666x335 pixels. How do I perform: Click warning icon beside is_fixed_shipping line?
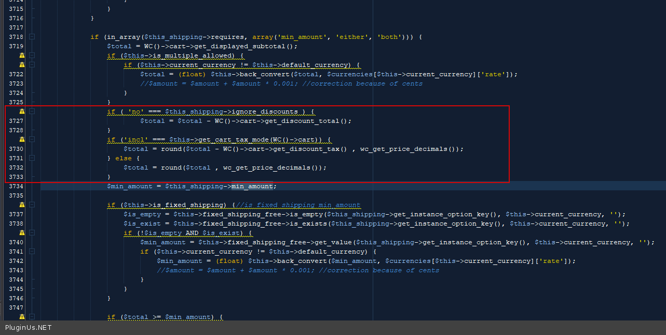click(22, 205)
